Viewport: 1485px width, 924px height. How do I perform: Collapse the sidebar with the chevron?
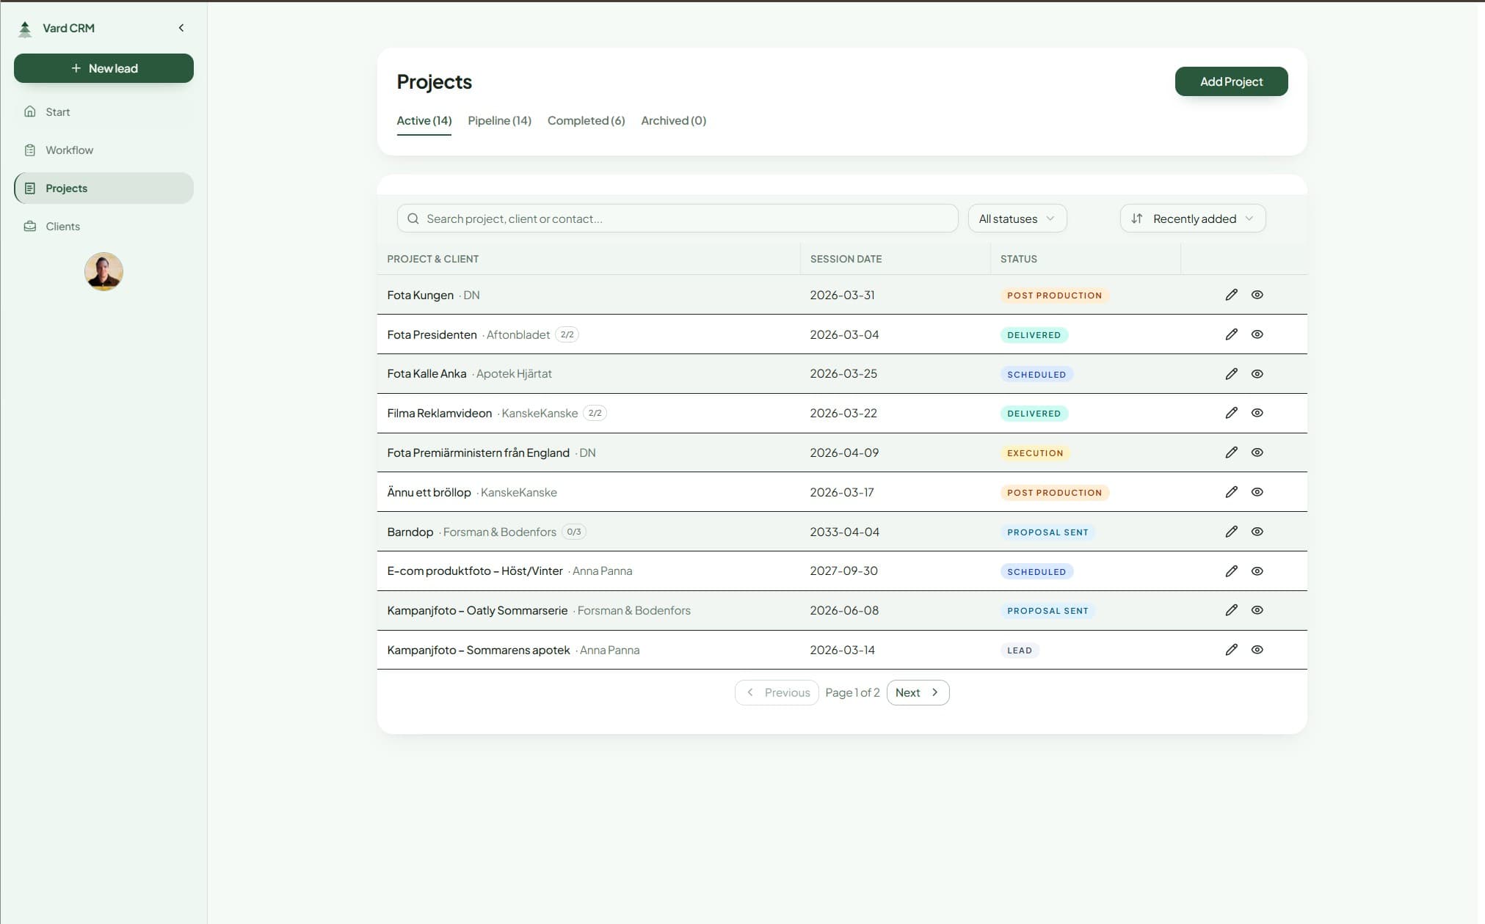coord(181,27)
